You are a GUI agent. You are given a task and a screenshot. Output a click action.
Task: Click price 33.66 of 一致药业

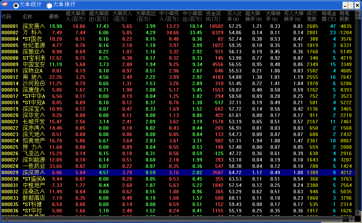(55, 166)
